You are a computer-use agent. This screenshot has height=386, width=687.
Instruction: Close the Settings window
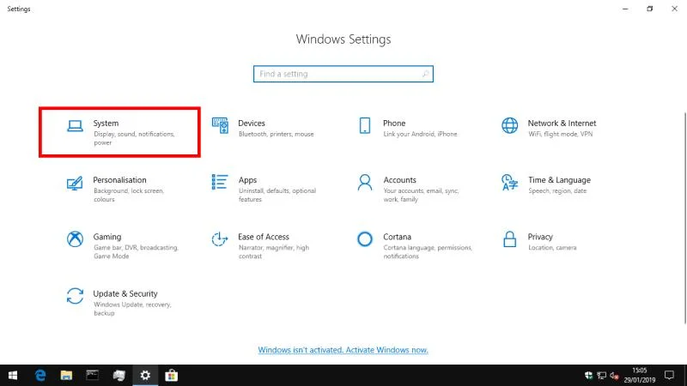[x=674, y=9]
